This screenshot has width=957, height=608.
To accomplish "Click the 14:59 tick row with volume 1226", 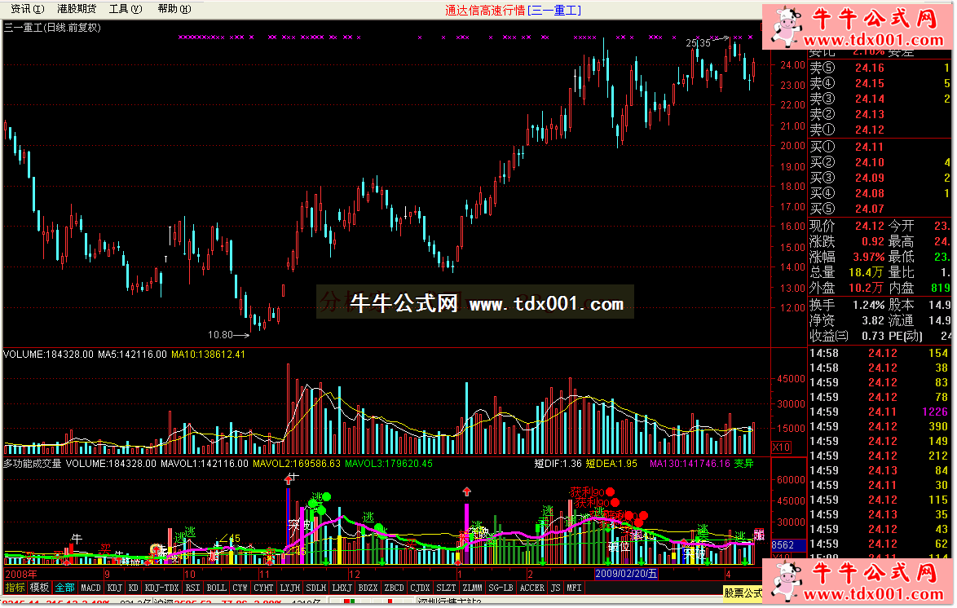I will (x=879, y=412).
